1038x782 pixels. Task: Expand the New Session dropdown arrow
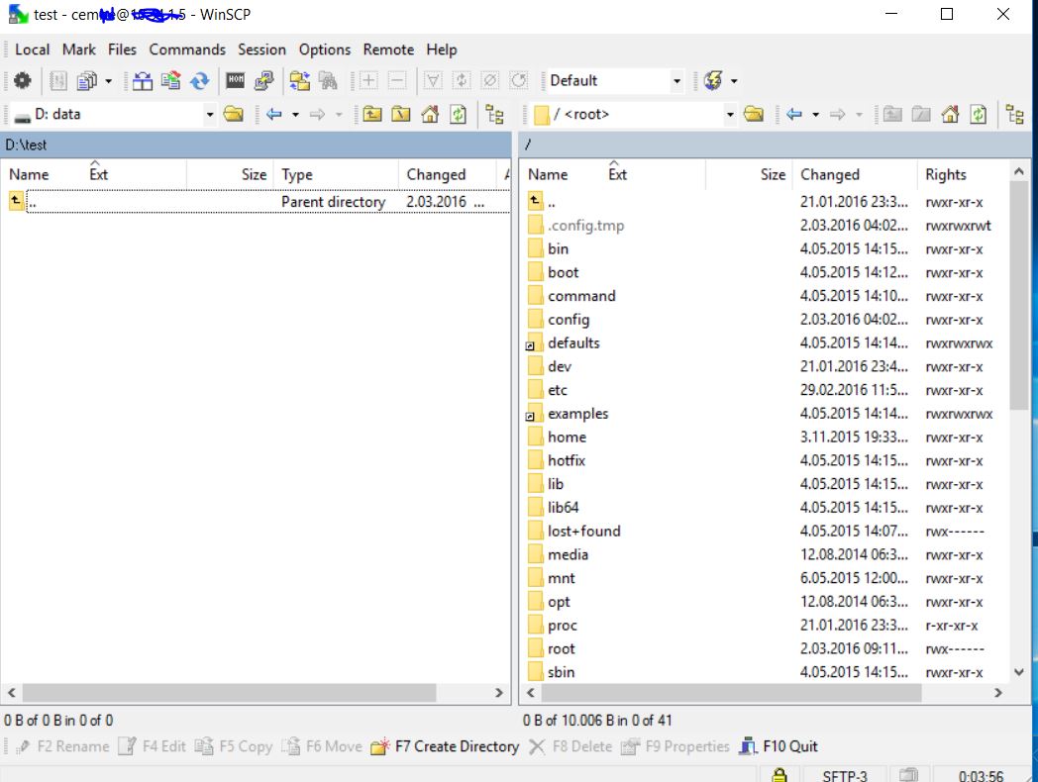coord(734,81)
